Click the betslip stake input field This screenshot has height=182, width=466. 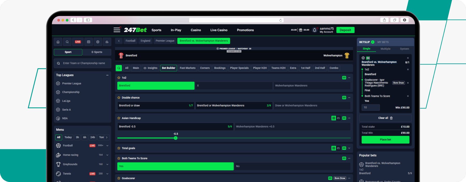pos(370,108)
